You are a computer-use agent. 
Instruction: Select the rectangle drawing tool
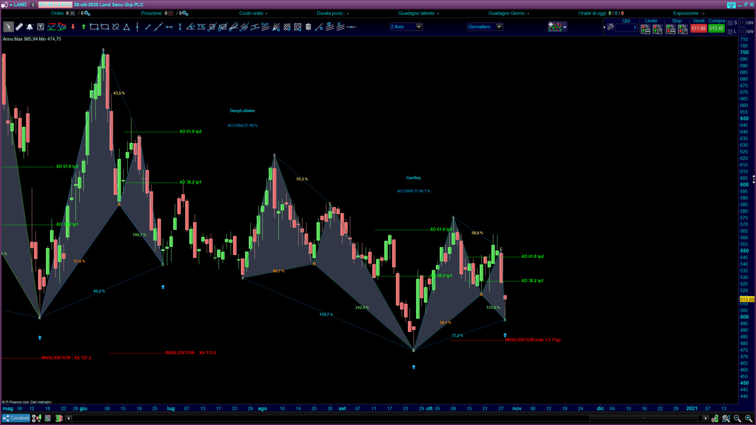pyautogui.click(x=94, y=27)
